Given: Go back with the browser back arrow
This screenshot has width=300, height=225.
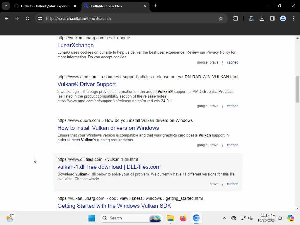Looking at the screenshot, I should pos(6,18).
